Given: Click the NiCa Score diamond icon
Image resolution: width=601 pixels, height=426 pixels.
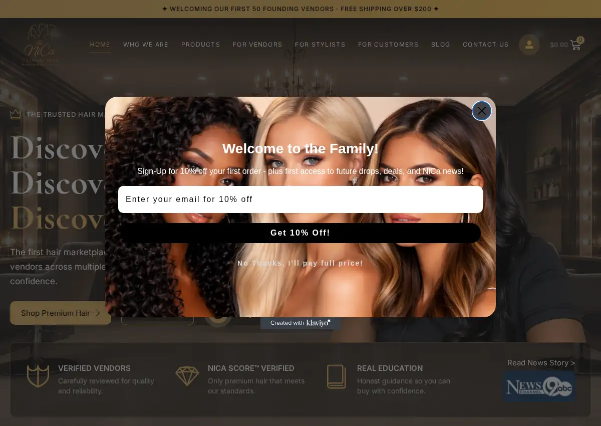Looking at the screenshot, I should click(187, 376).
